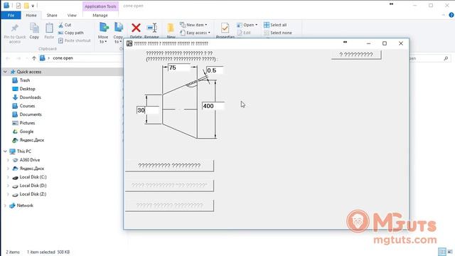The width and height of the screenshot is (455, 256).
Task: Expand the Network tree node
Action: 5,206
